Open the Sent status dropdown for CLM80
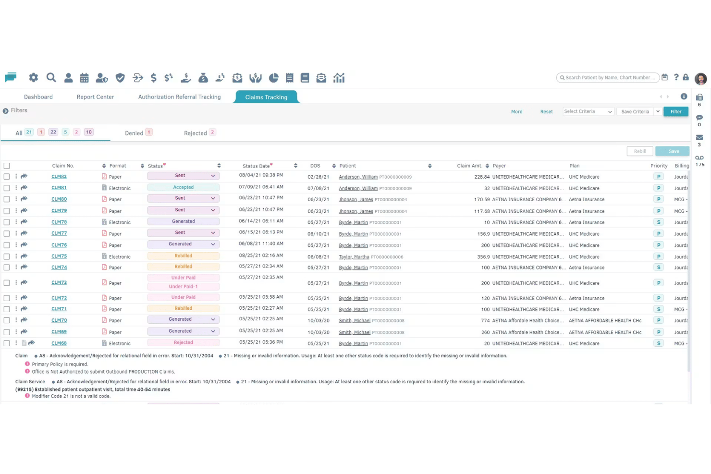The image size is (711, 474). click(x=184, y=198)
